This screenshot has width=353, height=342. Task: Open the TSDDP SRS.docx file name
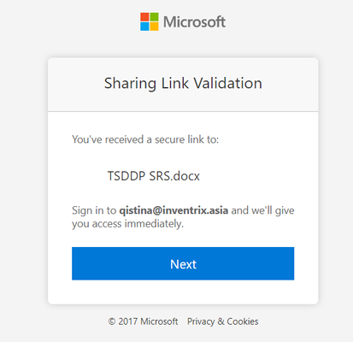(154, 176)
